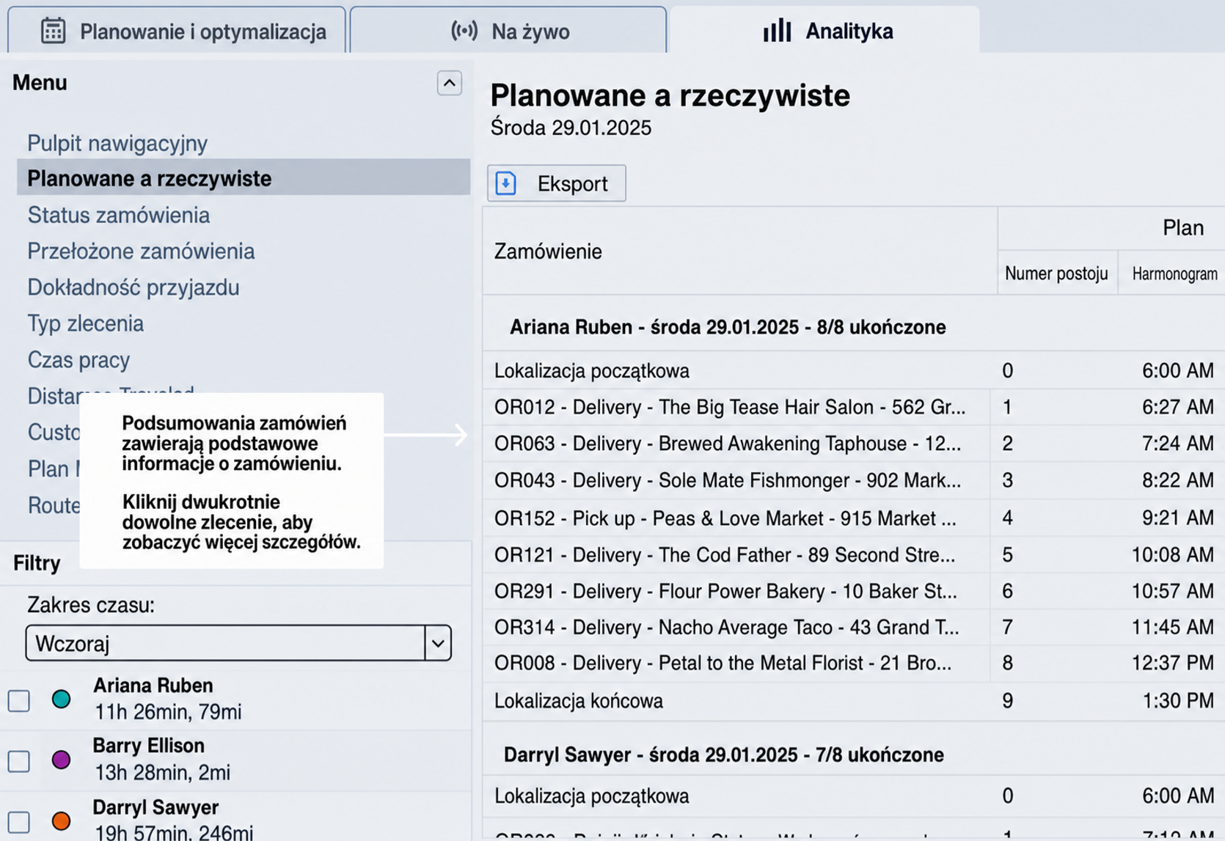Viewport: 1225px width, 841px height.
Task: Select the Analityka tab
Action: click(x=824, y=31)
